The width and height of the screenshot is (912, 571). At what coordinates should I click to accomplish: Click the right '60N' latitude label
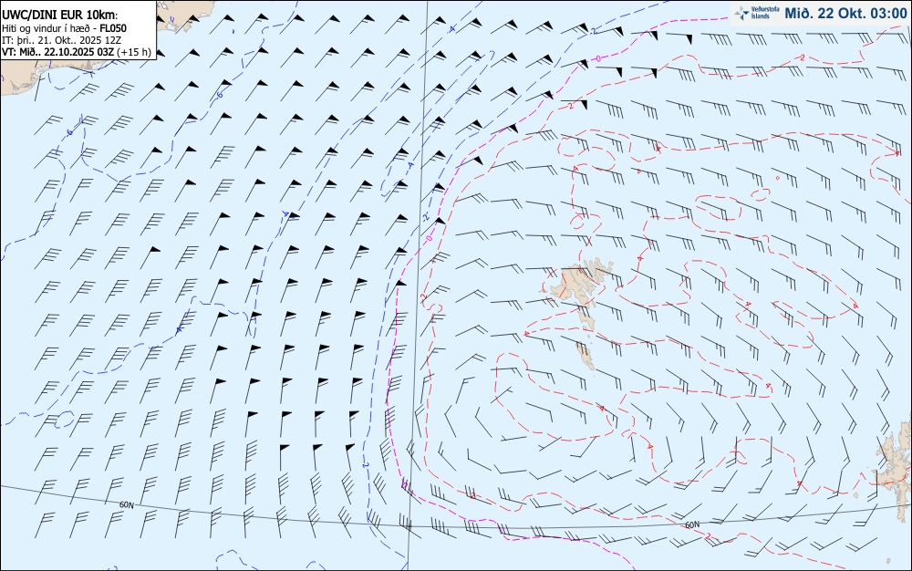click(x=692, y=524)
